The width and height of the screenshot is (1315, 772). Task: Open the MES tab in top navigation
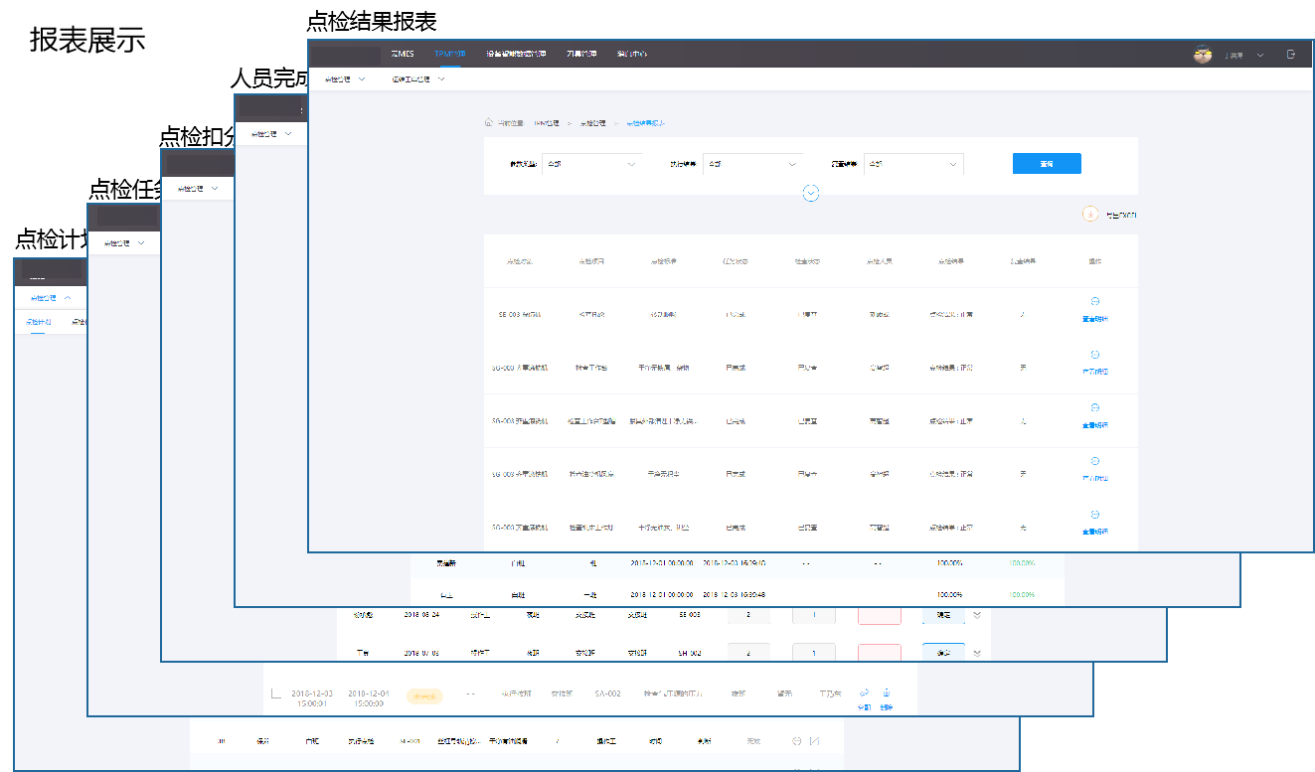click(x=402, y=54)
